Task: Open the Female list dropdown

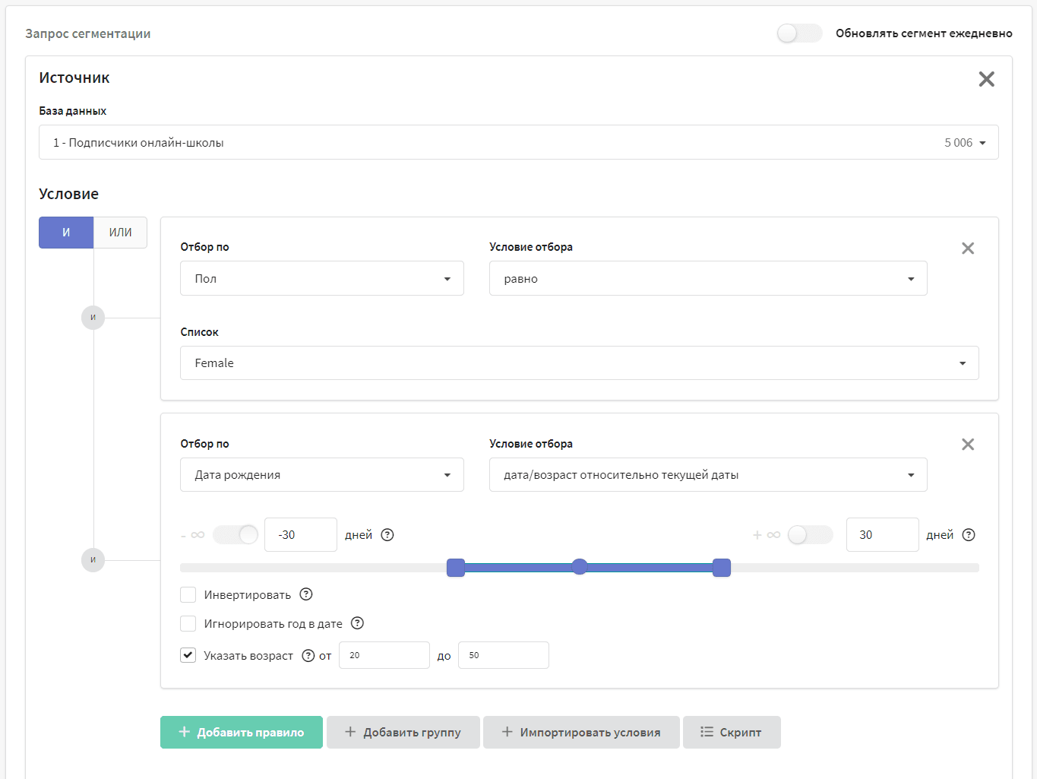Action: coord(580,363)
